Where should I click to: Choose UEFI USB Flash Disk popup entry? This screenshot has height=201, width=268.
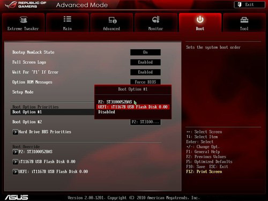tap(133, 107)
